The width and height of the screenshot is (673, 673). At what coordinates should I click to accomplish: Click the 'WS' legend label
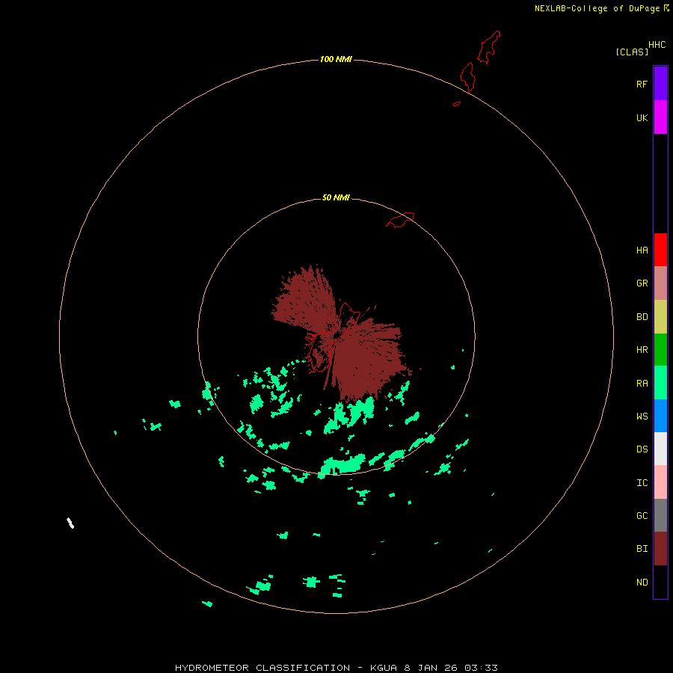click(x=642, y=417)
